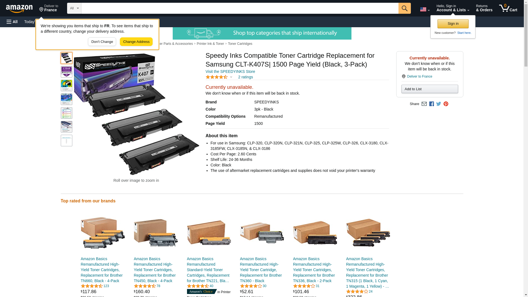The width and height of the screenshot is (528, 297).
Task: Open the All hamburger menu
Action: point(12,22)
